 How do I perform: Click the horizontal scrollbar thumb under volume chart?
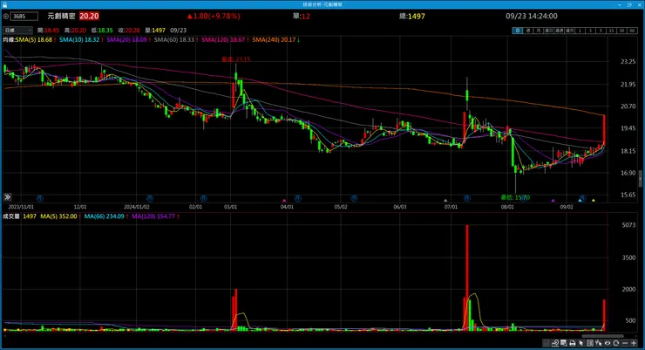click(x=602, y=336)
